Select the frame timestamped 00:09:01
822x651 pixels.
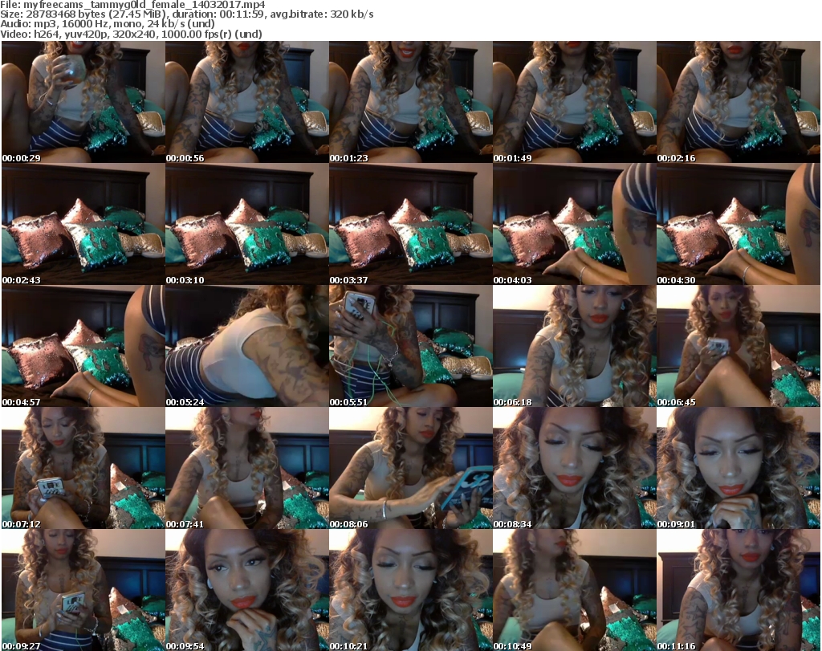739,468
